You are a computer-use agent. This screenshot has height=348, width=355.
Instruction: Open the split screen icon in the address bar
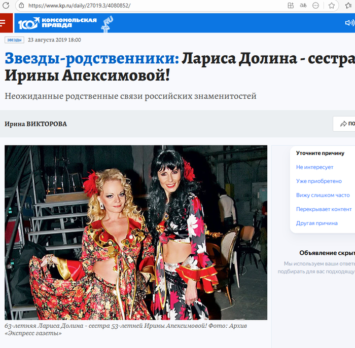[x=291, y=6]
